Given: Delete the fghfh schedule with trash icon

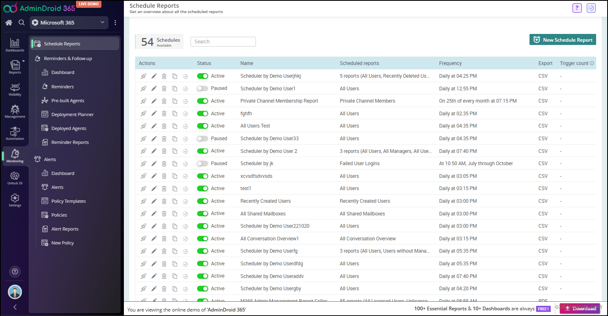Looking at the screenshot, I should pos(164,114).
